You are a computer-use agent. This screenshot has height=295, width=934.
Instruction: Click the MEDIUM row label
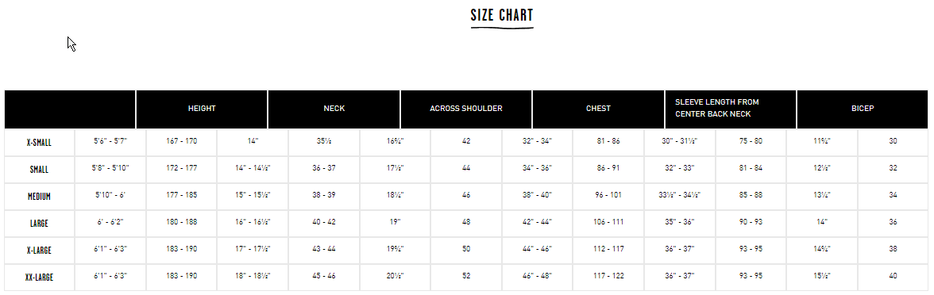pyautogui.click(x=40, y=197)
